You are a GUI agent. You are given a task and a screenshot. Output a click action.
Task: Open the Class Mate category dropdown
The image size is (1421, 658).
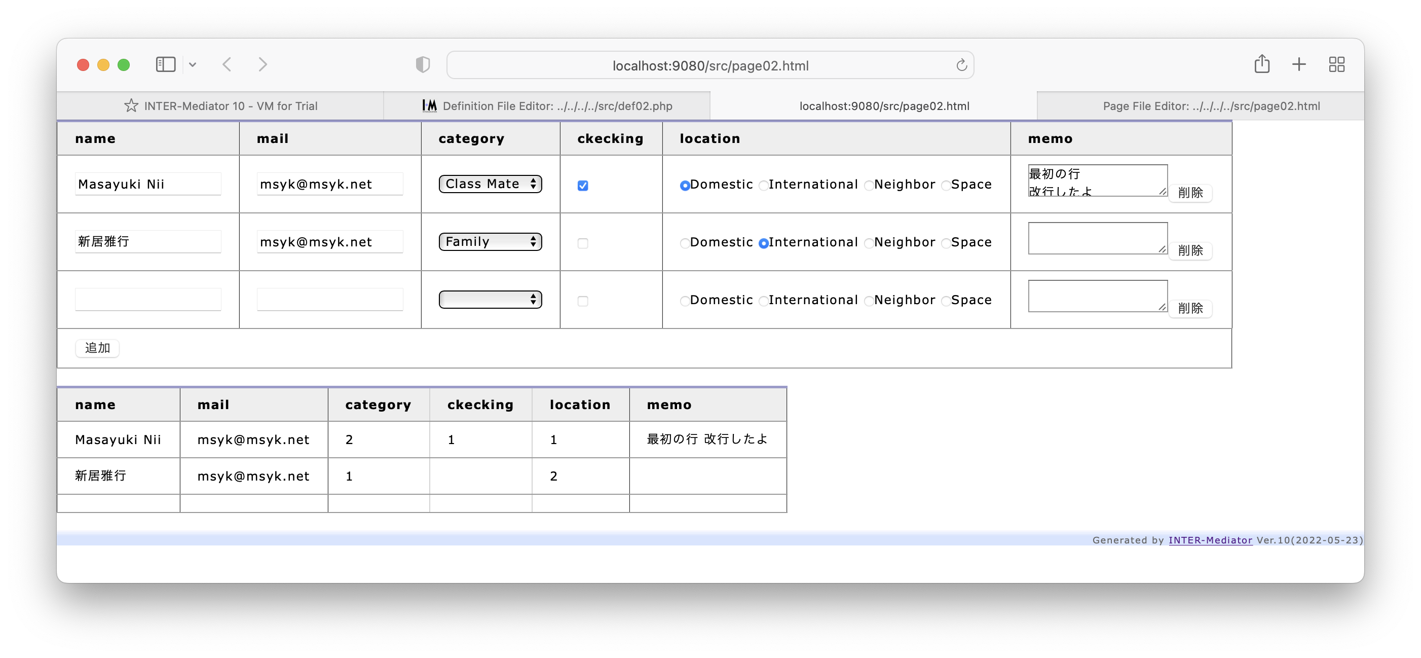pos(490,184)
